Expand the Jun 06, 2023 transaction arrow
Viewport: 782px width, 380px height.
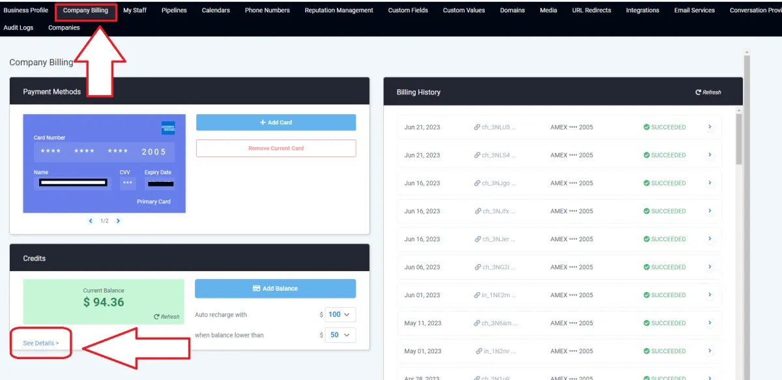tap(710, 267)
